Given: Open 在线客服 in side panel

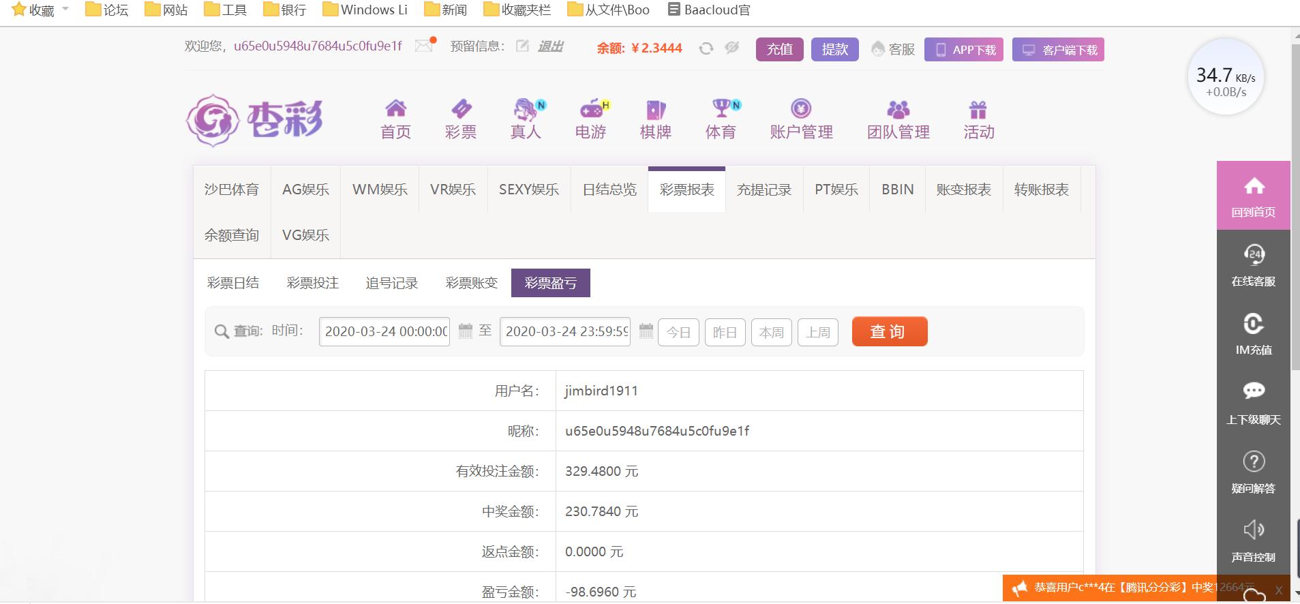Looking at the screenshot, I should (1253, 265).
